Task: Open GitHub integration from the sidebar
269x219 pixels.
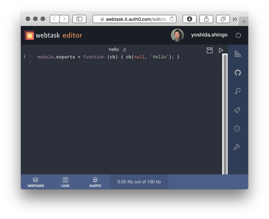Action: (x=237, y=73)
